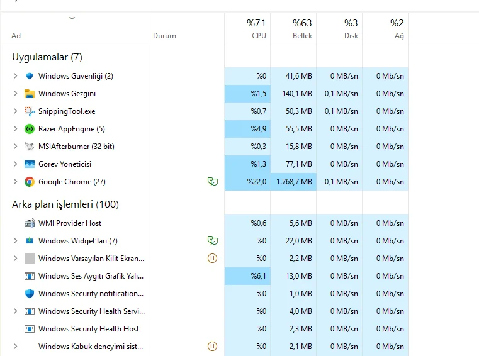
Task: Collapse column options chevron above Ad
Action: point(72,18)
